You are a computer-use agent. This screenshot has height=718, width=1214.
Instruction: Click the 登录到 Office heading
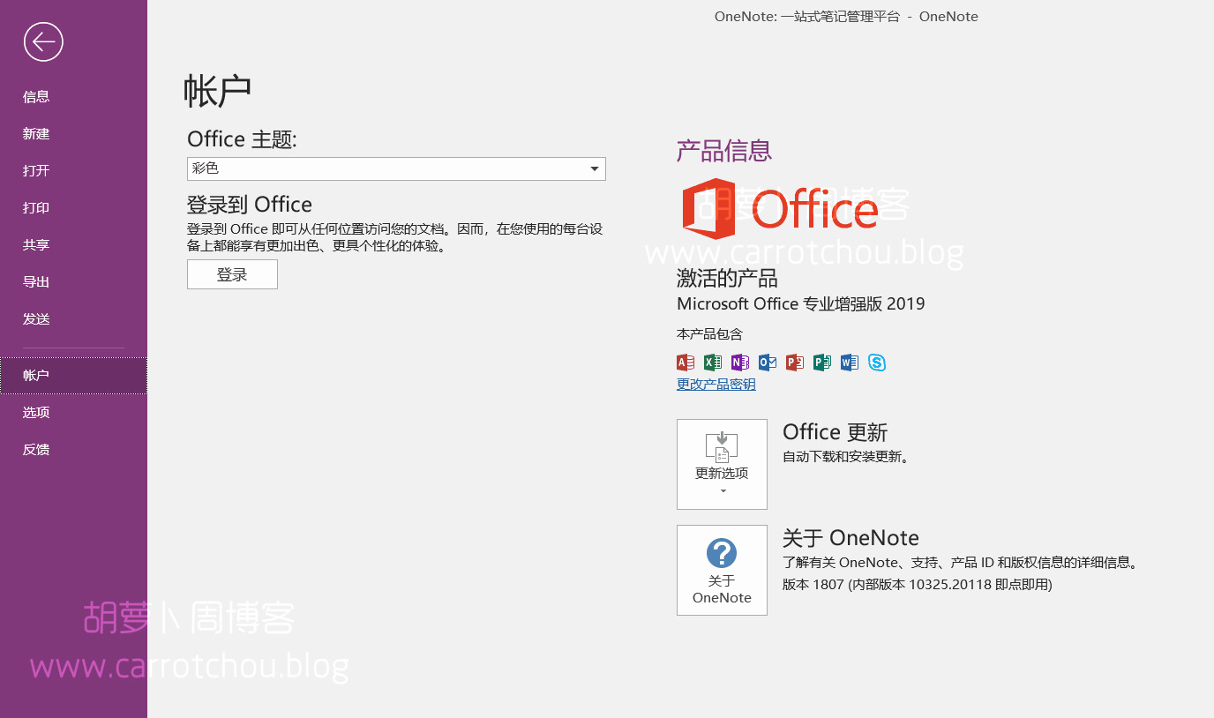click(250, 205)
